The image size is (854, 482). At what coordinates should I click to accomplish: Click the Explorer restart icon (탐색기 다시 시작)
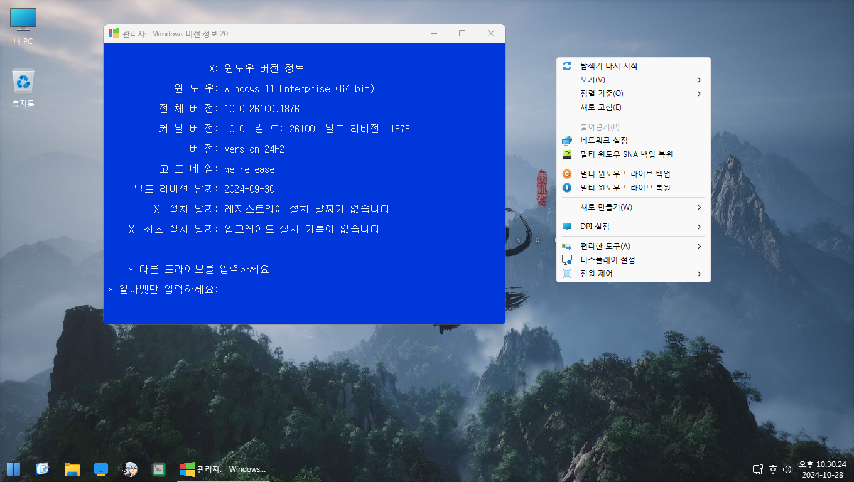click(x=567, y=66)
